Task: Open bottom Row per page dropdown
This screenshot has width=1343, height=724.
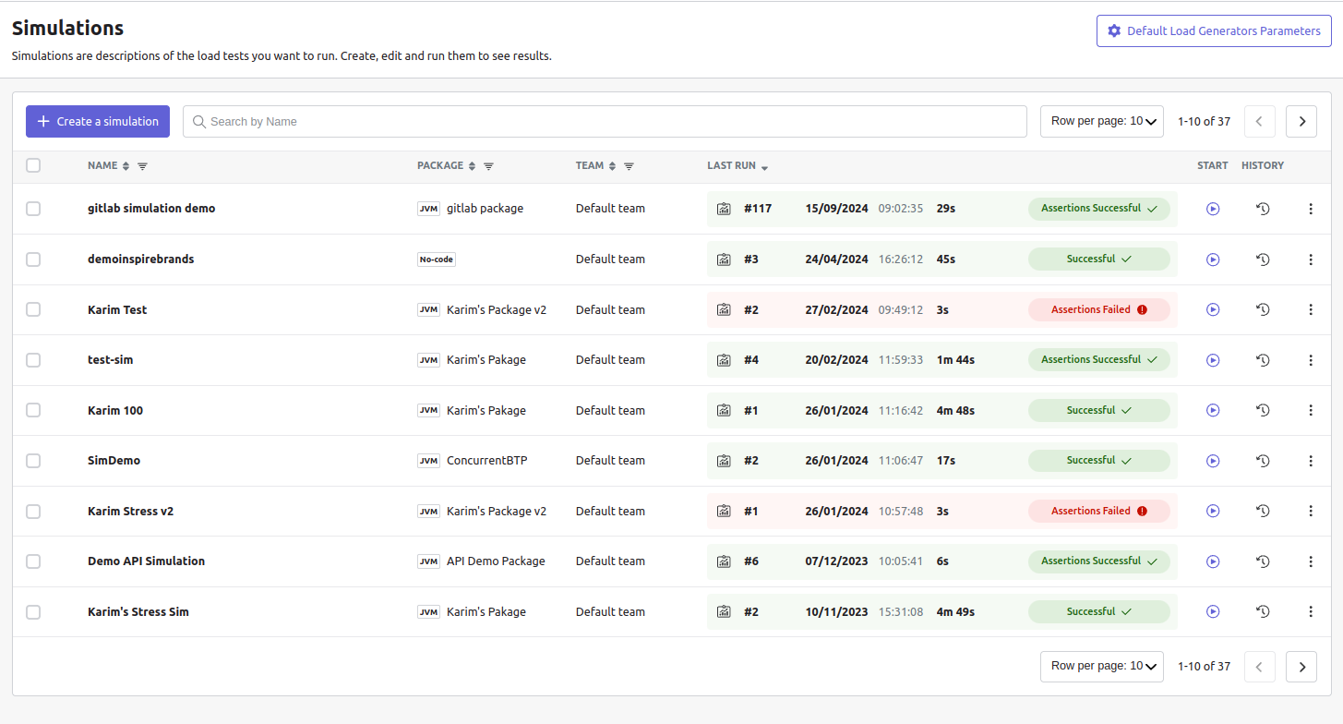Action: [x=1102, y=666]
